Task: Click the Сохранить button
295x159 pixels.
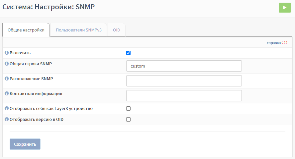Action: (x=25, y=144)
